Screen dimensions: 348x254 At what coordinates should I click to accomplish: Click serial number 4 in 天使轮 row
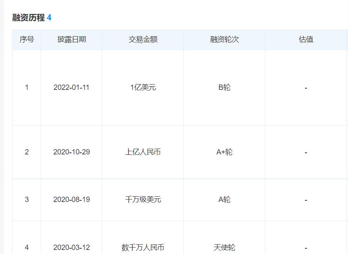tap(26, 247)
